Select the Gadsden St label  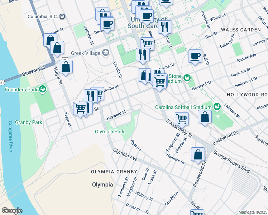point(89,35)
